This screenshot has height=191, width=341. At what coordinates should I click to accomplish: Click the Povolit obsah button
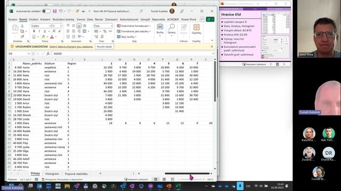click(x=104, y=47)
